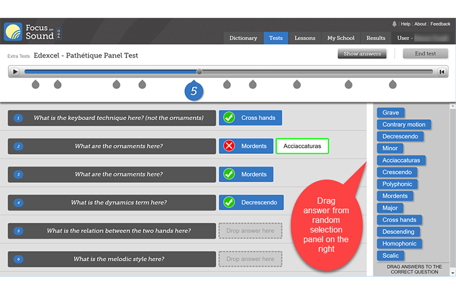
Task: Switch to the Lessons tab
Action: pos(305,38)
